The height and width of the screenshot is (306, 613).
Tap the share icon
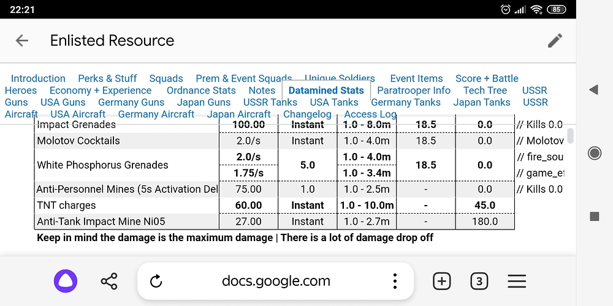point(109,281)
